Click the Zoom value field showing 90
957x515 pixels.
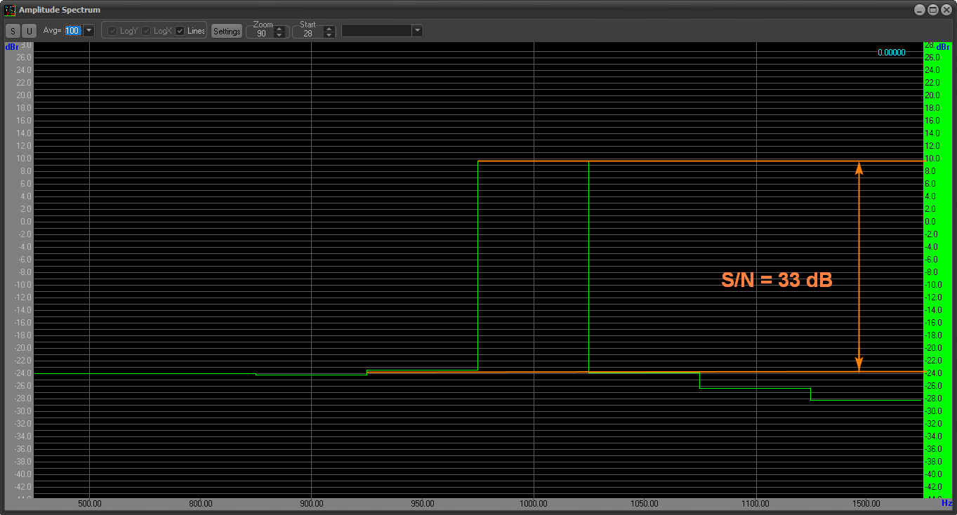(261, 34)
